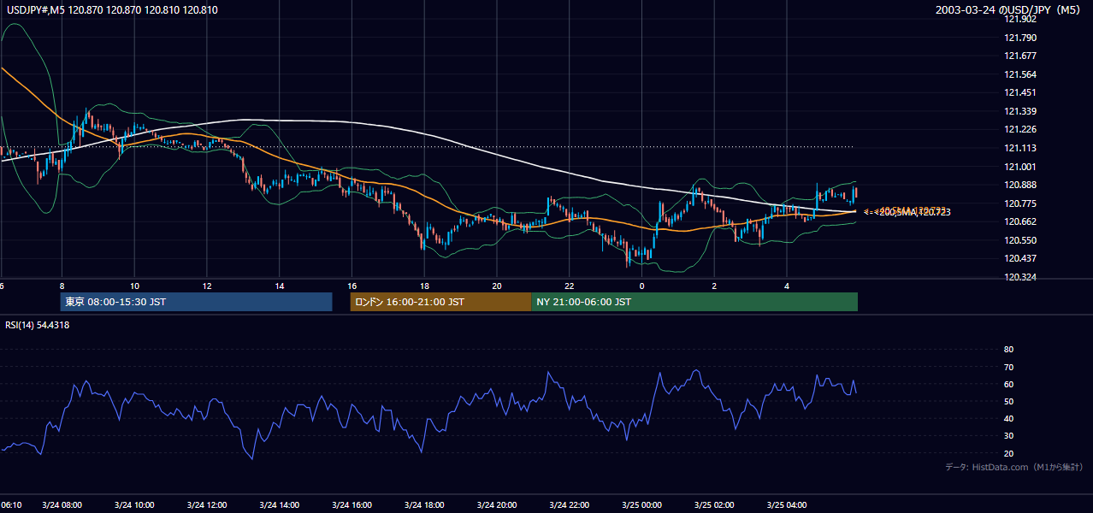Click the RSI scale value 50
This screenshot has width=1093, height=513.
click(1008, 401)
